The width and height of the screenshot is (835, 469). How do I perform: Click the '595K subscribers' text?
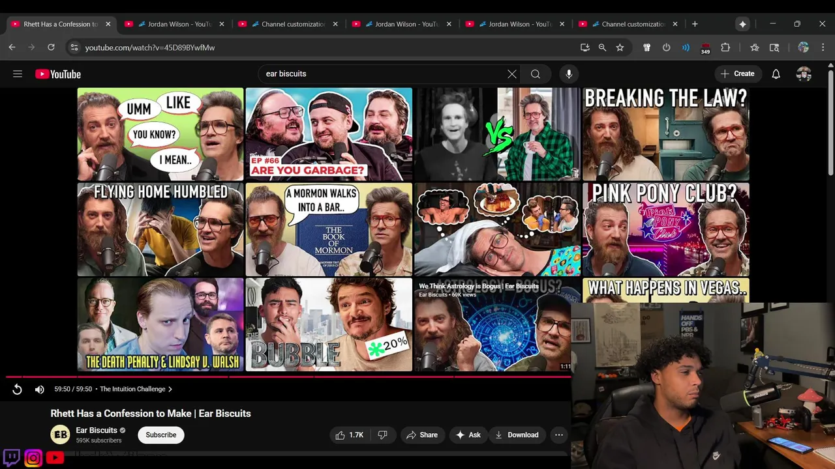pyautogui.click(x=99, y=441)
